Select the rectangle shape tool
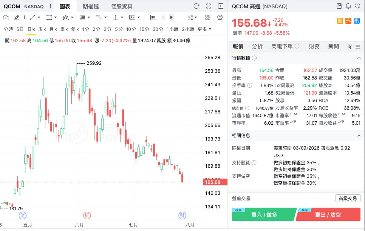 (49, 17)
